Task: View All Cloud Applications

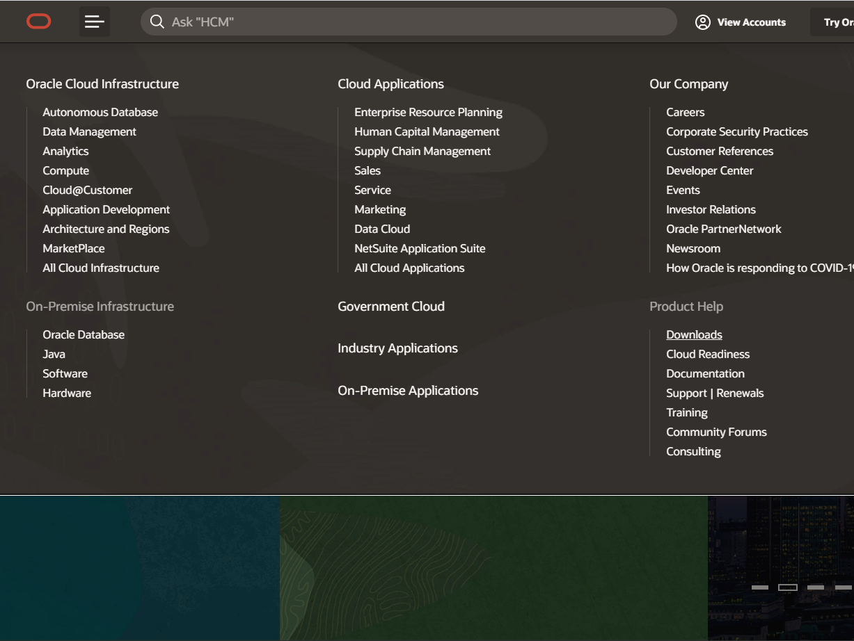Action: pyautogui.click(x=409, y=268)
